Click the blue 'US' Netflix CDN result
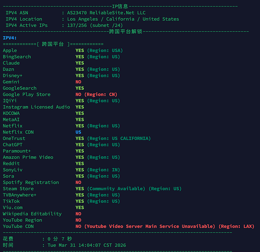 (78, 132)
